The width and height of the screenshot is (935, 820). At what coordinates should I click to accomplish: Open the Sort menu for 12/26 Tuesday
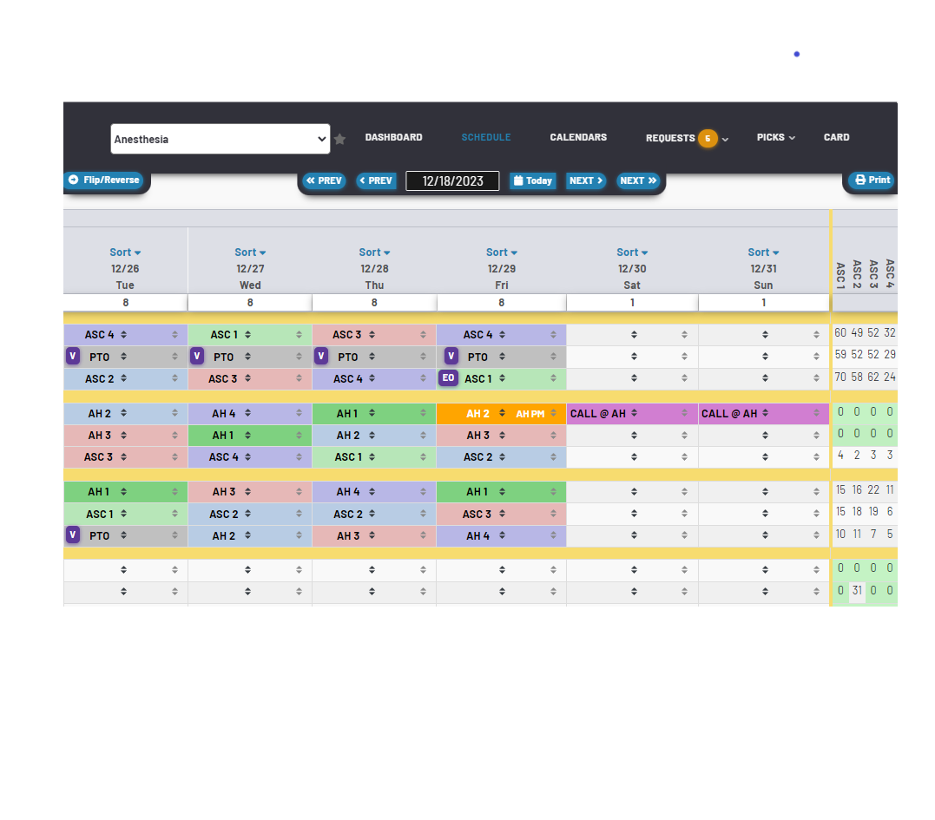(125, 253)
